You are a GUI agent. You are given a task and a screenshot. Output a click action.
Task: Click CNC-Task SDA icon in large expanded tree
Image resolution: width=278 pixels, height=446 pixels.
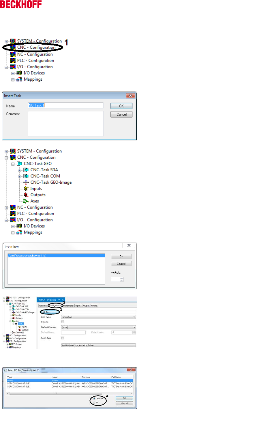[26, 170]
